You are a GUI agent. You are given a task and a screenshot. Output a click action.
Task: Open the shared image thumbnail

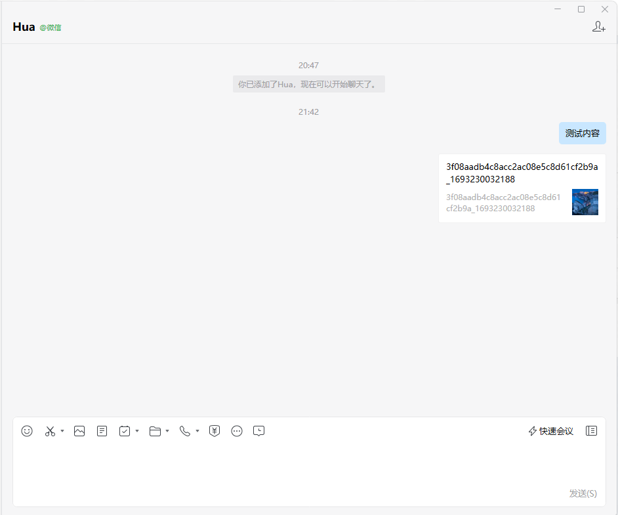(585, 202)
